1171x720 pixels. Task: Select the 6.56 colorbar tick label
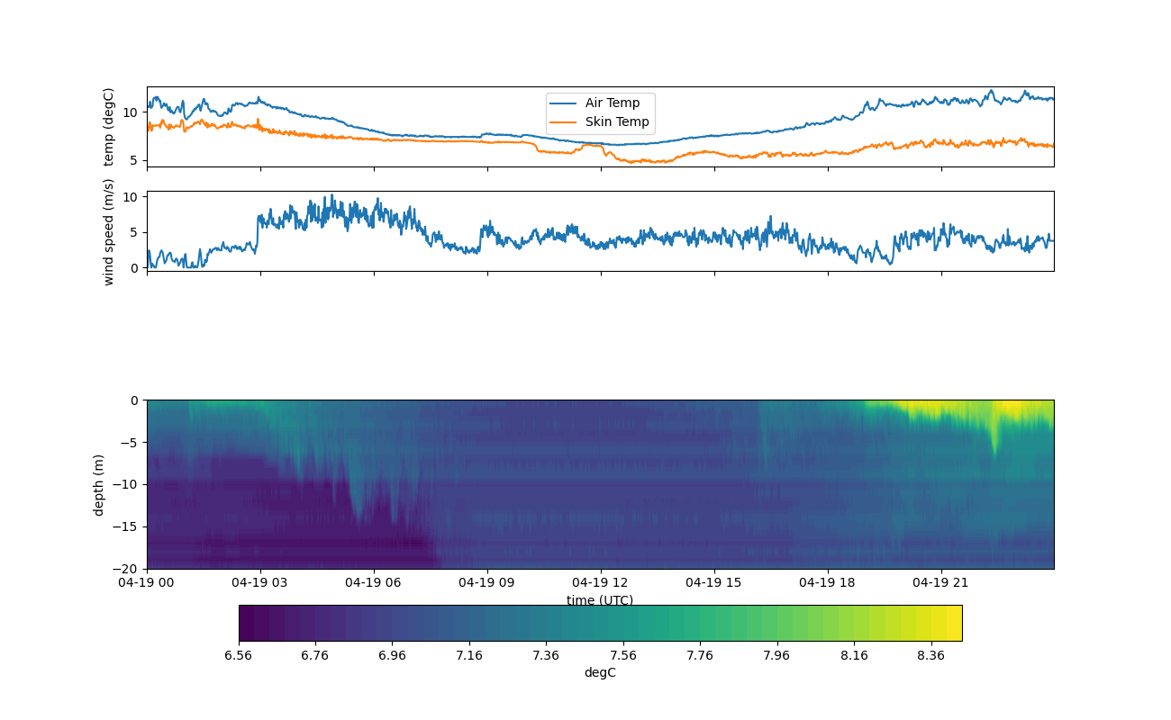point(238,655)
